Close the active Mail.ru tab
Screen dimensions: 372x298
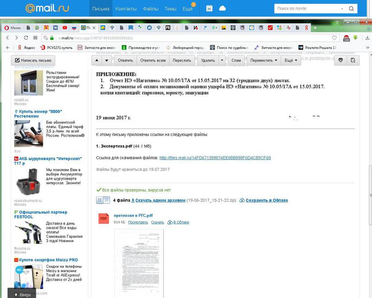(94, 28)
